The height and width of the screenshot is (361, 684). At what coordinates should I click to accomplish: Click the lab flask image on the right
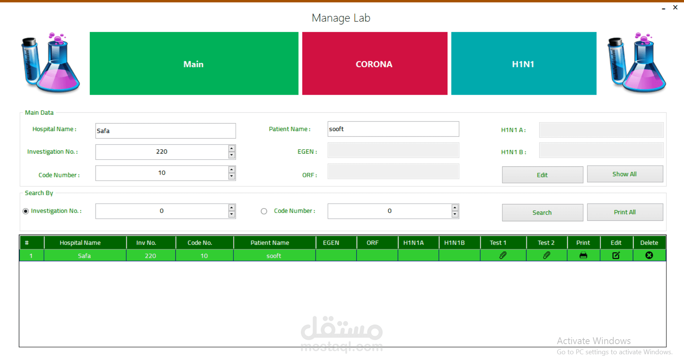tap(637, 62)
